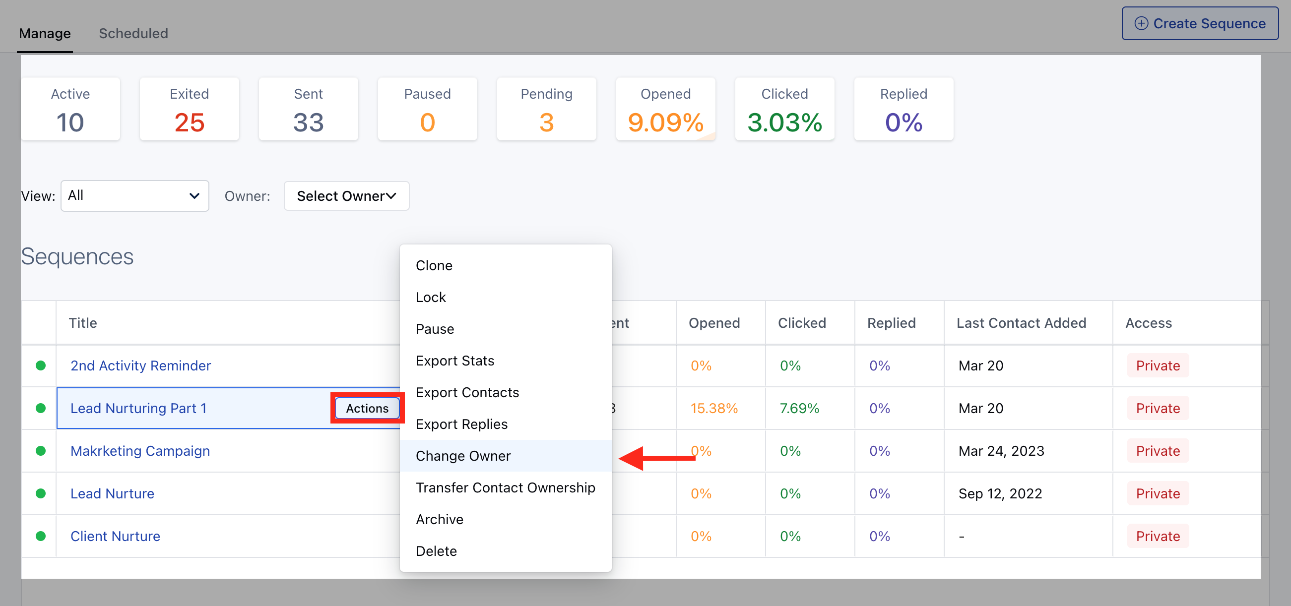
Task: Select Archive from the actions menu
Action: [505, 519]
